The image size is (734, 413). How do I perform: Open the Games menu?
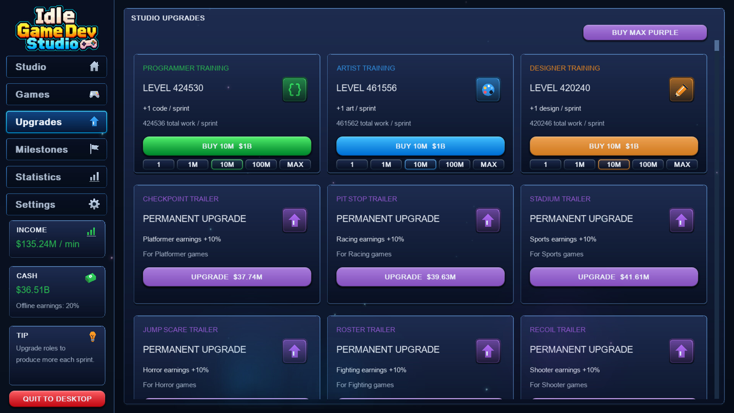point(57,94)
